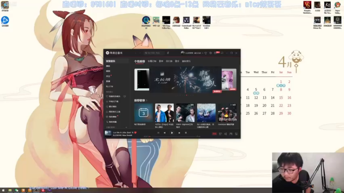Viewport: 344px width, 193px height.
Task: Open 我的收藏 in the sidebar
Action: [x=111, y=122]
